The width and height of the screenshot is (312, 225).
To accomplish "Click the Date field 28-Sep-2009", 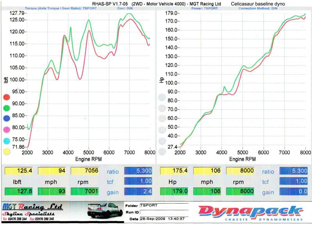I will 164,219.
